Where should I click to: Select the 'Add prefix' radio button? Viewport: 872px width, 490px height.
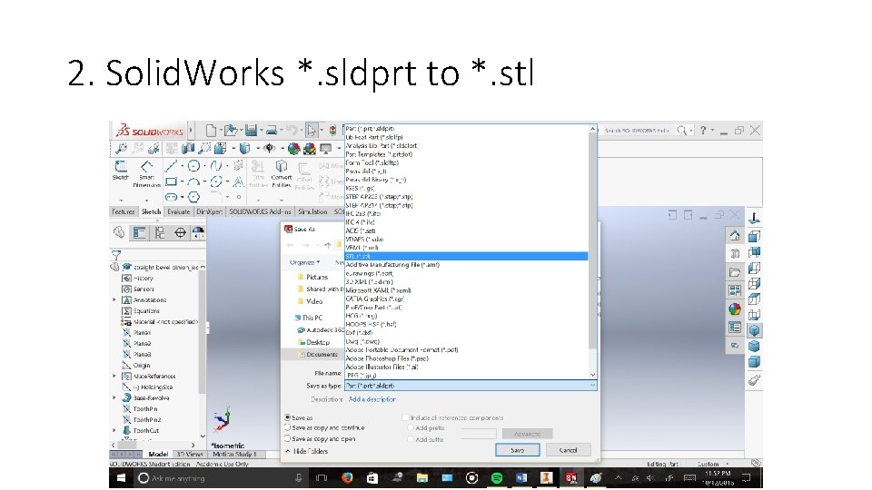click(x=411, y=427)
